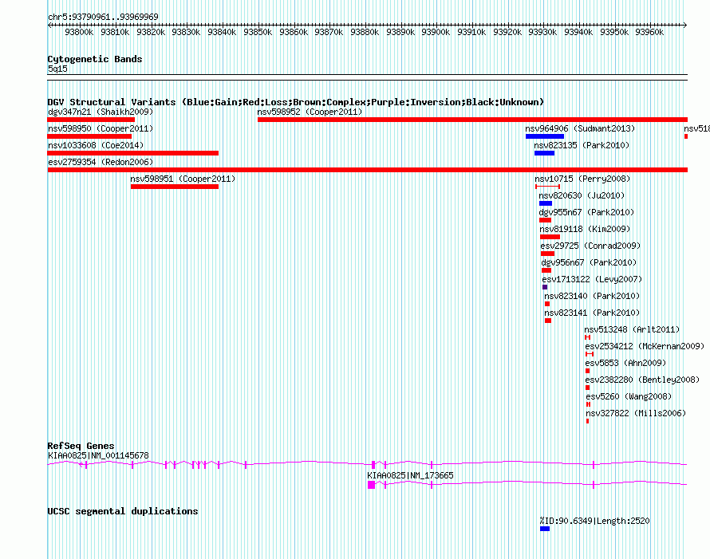710x559 pixels.
Task: Open esv5853 (Ahn2009) variant label
Action: [625, 363]
